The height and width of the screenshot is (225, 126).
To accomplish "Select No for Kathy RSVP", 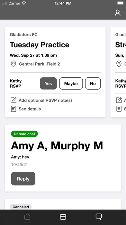I will point(93,83).
